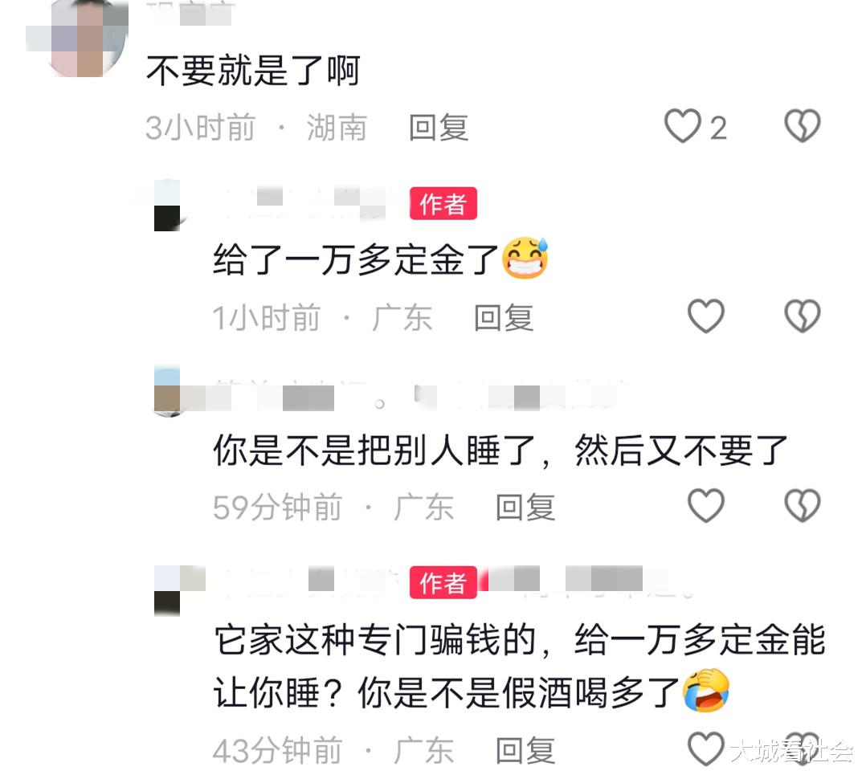Dislike the '不要就是了啊' comment via broken heart
This screenshot has height=779, width=866.
(x=803, y=126)
